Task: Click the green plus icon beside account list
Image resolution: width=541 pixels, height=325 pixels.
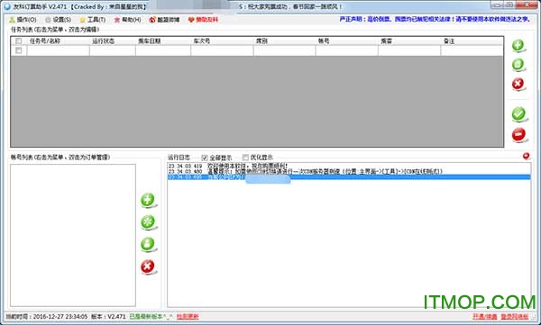Action: click(148, 200)
